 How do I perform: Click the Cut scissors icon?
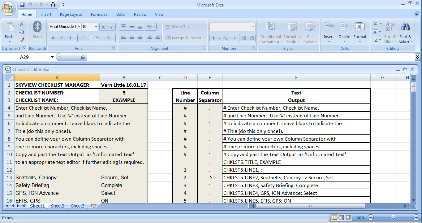tap(22, 24)
